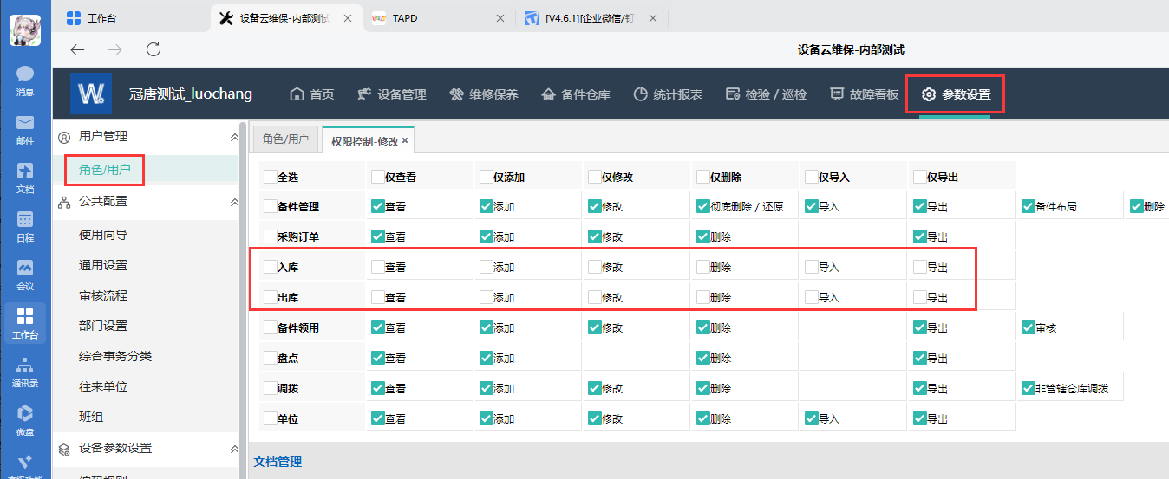1169x479 pixels.
Task: Check the 全选 checkbox
Action: (271, 176)
